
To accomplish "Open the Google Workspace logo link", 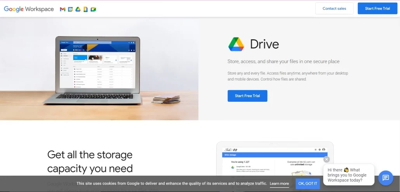I will 29,9.
